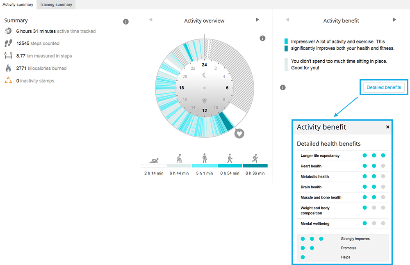The height and width of the screenshot is (265, 410).
Task: Go to previous view in Activity overview
Action: point(150,20)
